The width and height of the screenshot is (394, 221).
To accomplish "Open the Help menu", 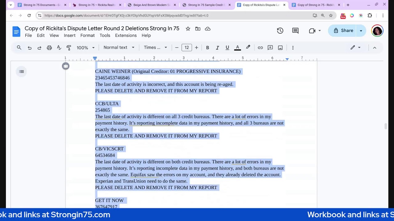I will tap(146, 36).
